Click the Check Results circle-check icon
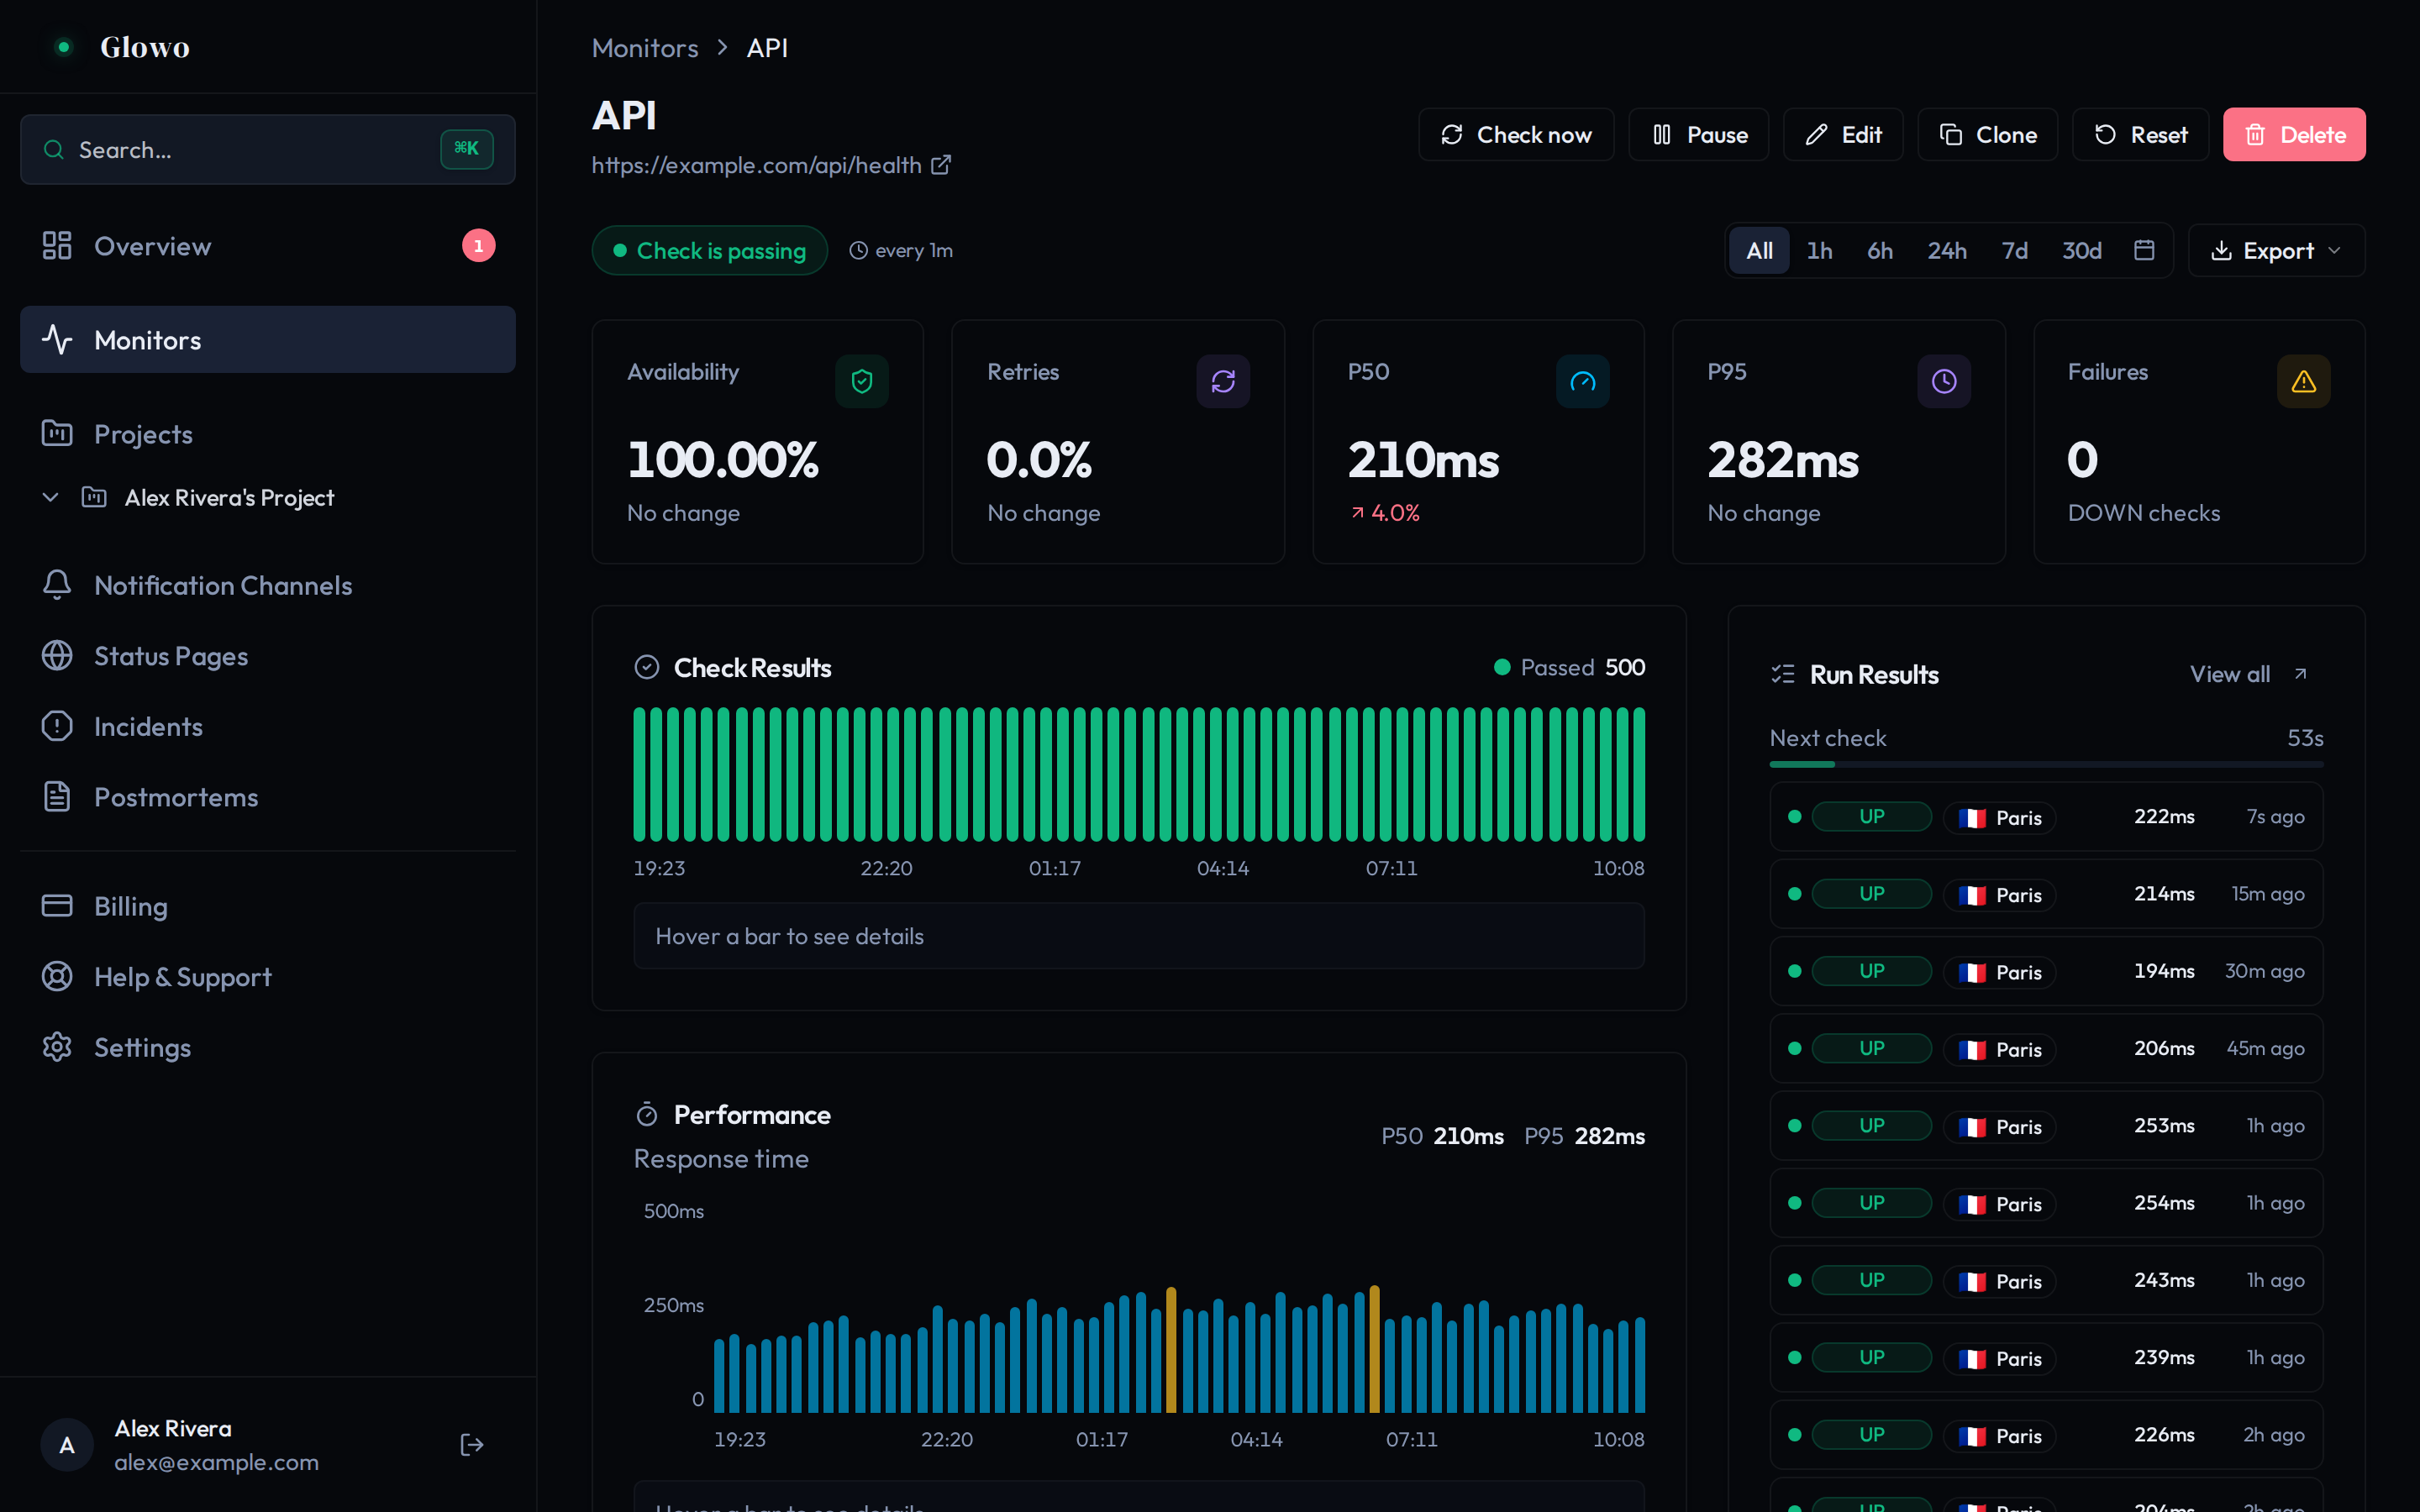 647,668
